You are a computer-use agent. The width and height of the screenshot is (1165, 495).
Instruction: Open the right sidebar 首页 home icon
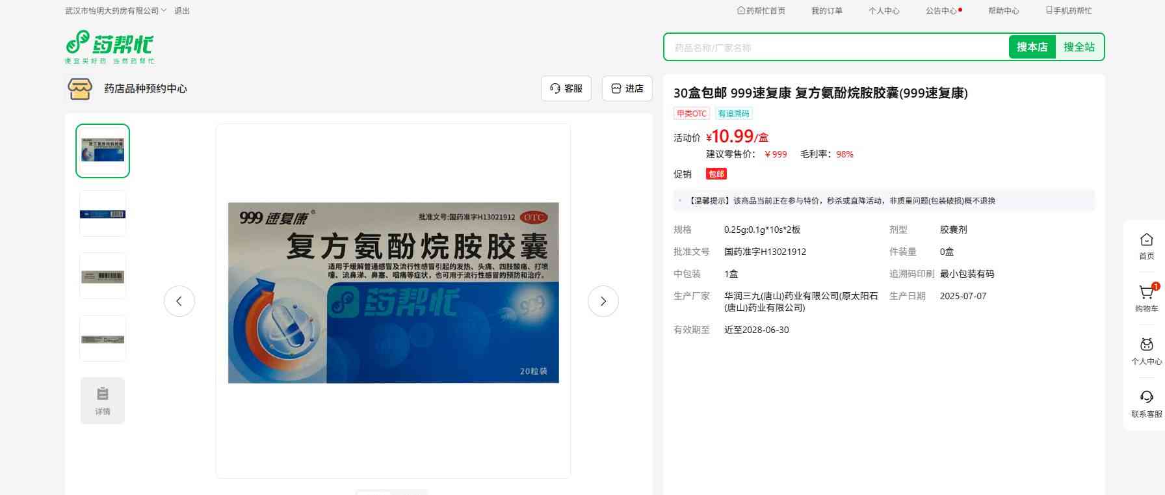click(1146, 240)
